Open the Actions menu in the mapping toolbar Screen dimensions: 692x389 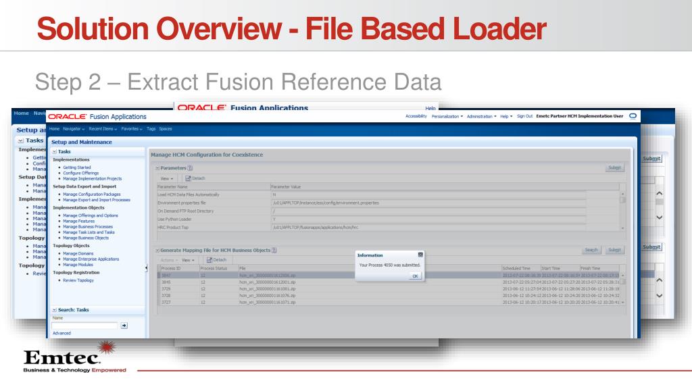click(169, 260)
